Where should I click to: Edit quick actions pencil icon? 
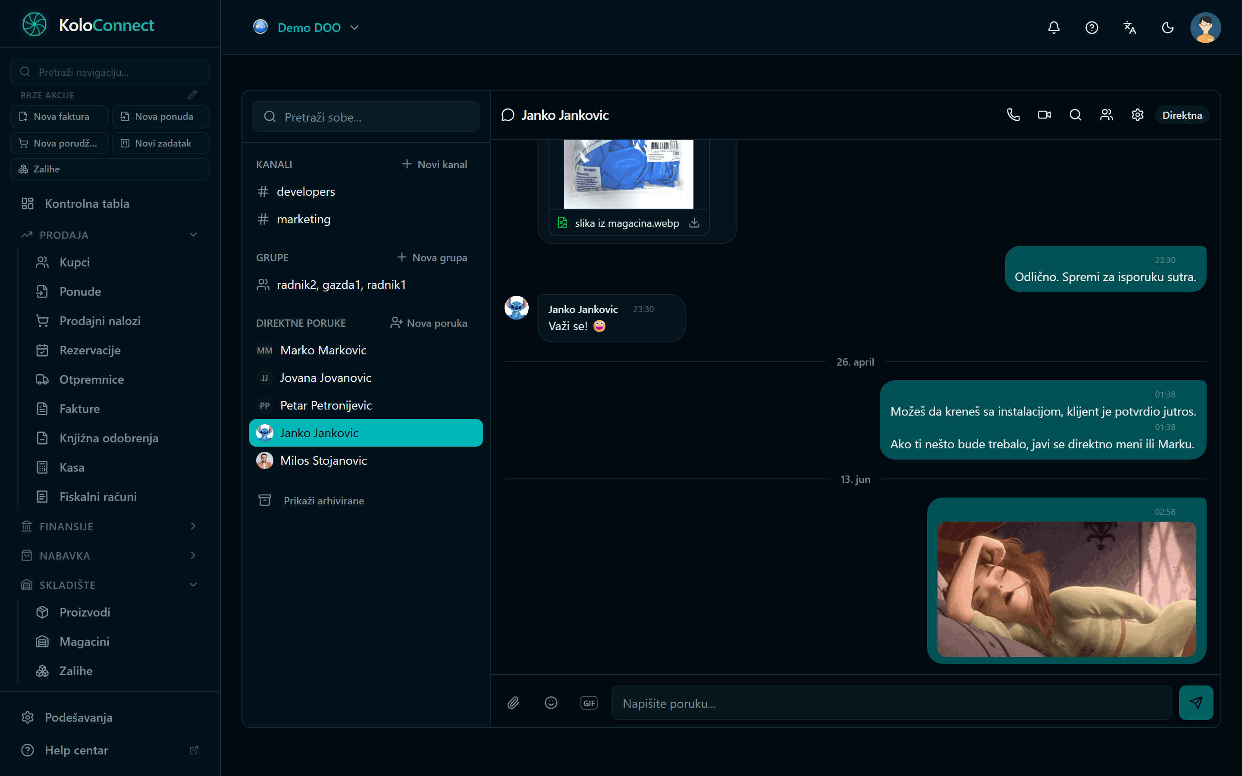tap(192, 95)
